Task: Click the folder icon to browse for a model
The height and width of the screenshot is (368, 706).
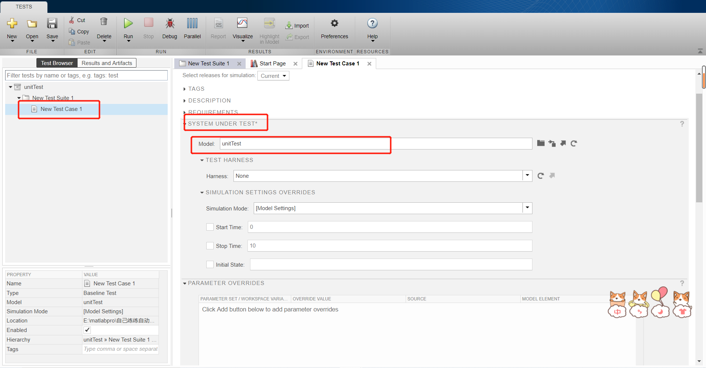Action: (x=541, y=143)
